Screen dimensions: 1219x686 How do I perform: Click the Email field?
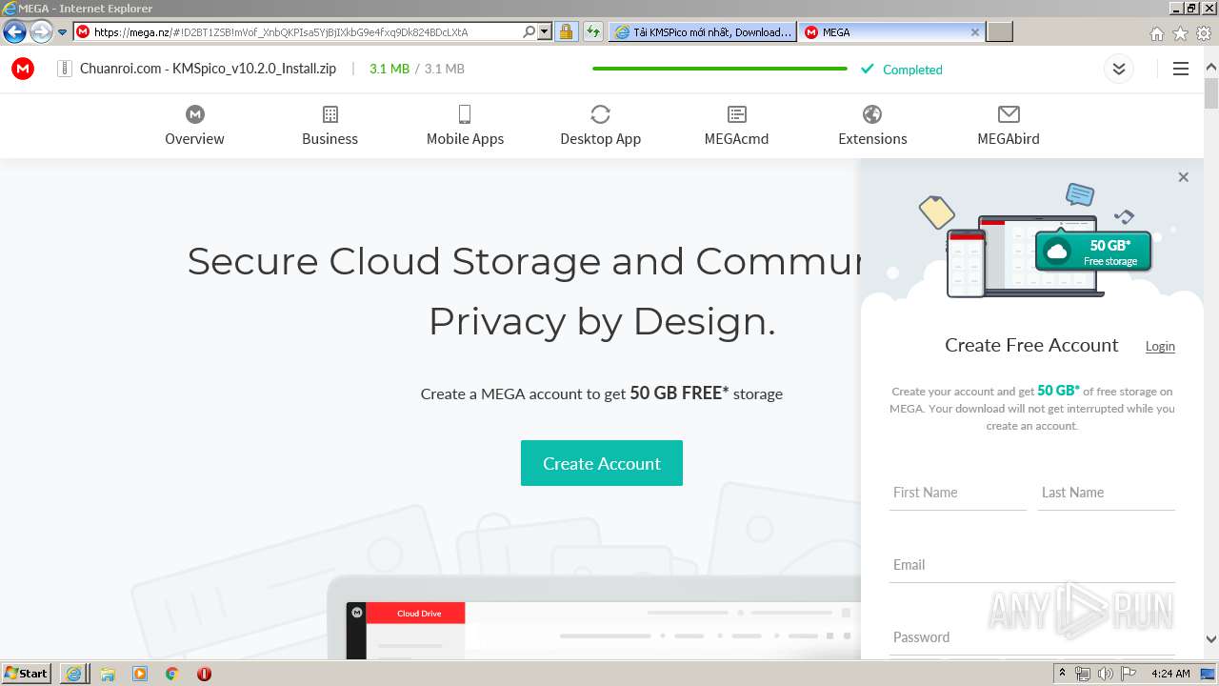click(1032, 565)
